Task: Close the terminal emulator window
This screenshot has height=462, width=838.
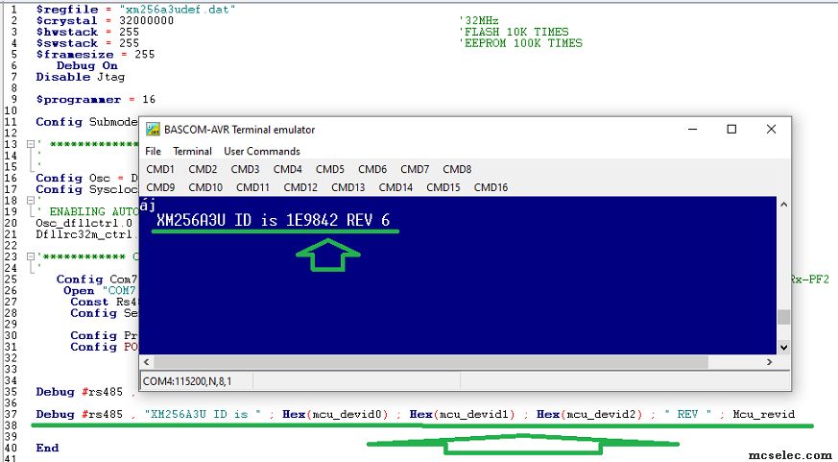Action: point(771,130)
